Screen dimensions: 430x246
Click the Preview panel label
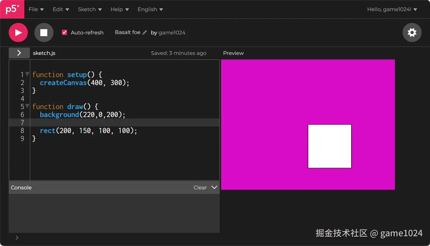pos(233,53)
